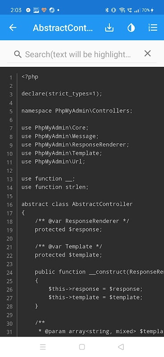The width and height of the screenshot is (164, 357).
Task: Toggle line numbers list icon
Action: [x=153, y=28]
